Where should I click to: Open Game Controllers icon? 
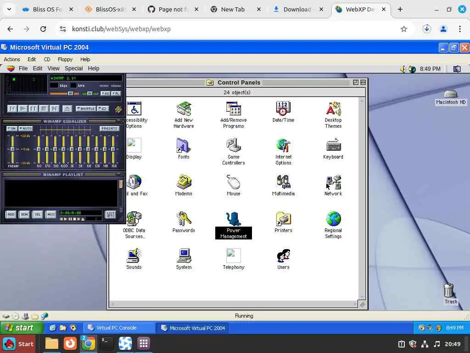[234, 151]
